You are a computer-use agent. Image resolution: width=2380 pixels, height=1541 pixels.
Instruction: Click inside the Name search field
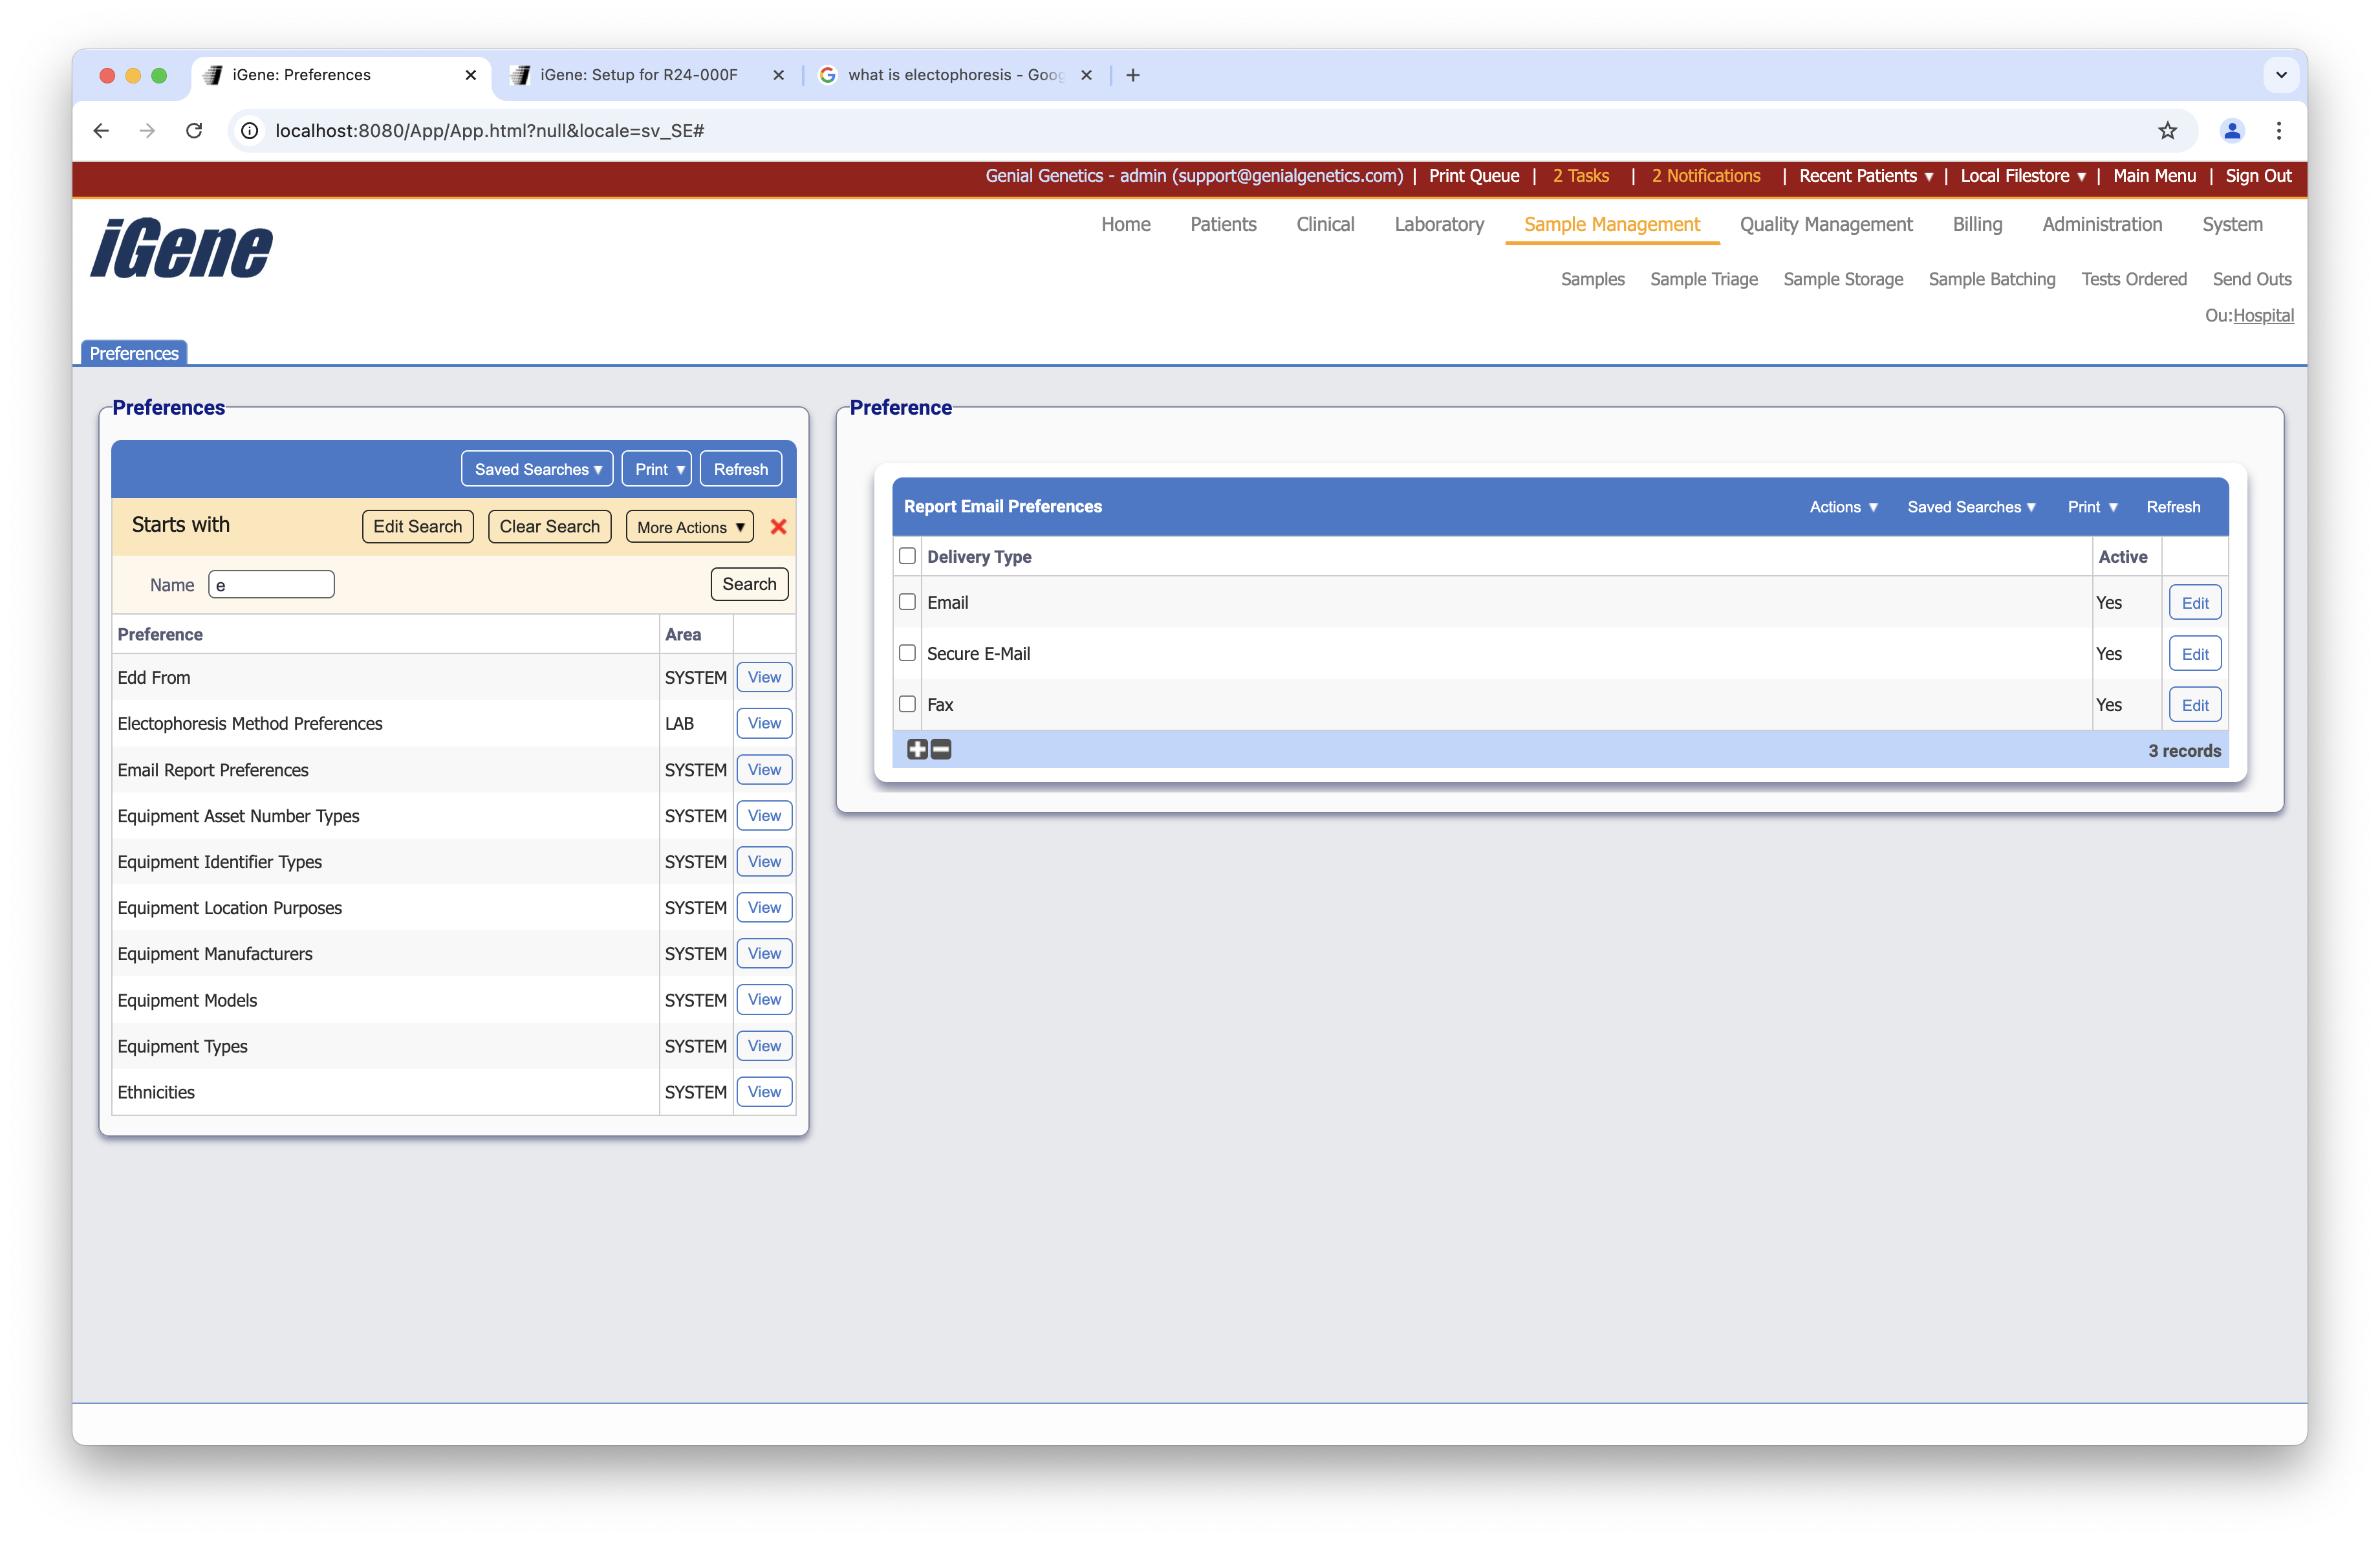pyautogui.click(x=270, y=584)
